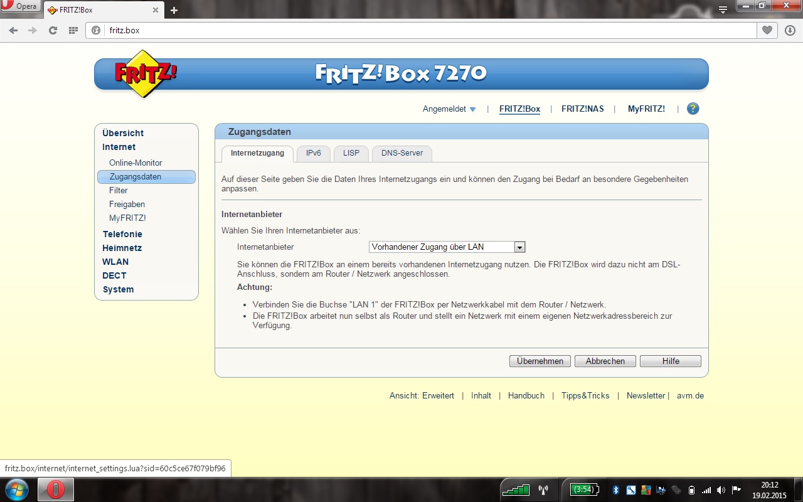
Task: Go forward with the browser forward arrow
Action: (x=33, y=30)
